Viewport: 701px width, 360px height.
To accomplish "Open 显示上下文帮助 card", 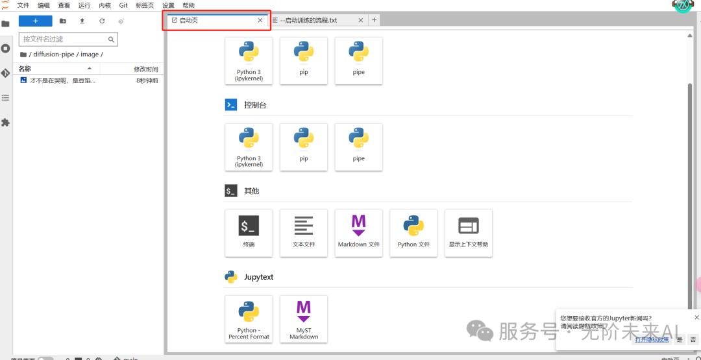I will click(x=469, y=233).
